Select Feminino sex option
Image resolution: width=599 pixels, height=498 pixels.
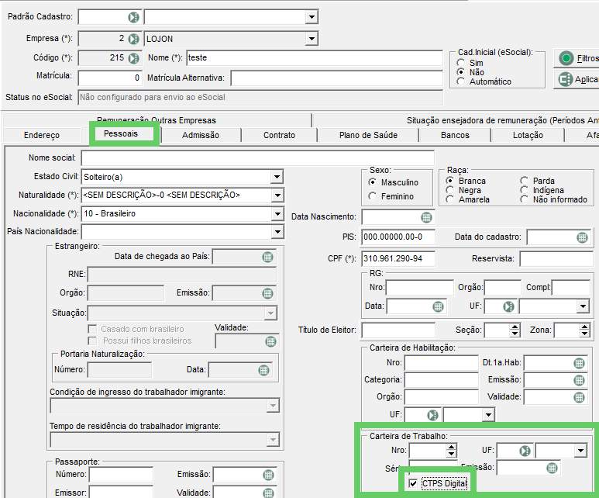coord(373,195)
